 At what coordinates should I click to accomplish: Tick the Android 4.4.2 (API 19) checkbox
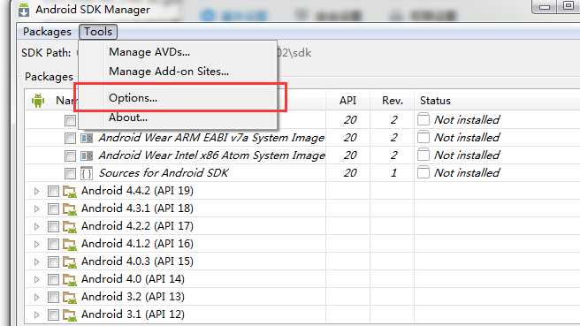(x=53, y=192)
